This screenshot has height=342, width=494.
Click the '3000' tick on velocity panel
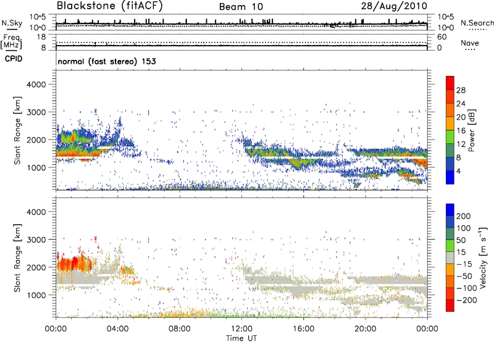(36, 240)
